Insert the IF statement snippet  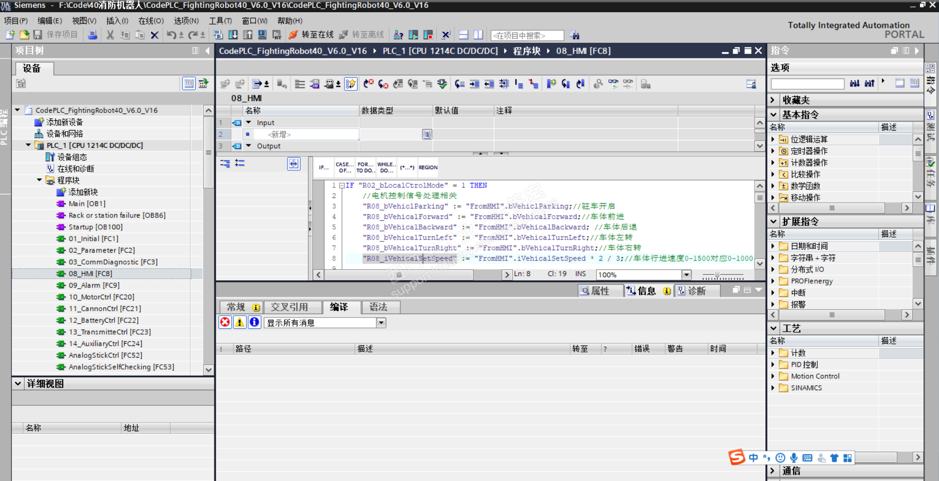click(x=324, y=167)
